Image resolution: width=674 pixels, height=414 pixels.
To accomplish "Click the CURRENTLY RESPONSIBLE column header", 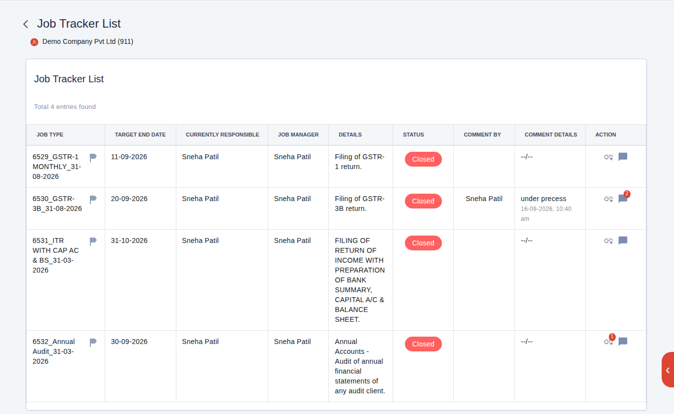I will tap(222, 135).
